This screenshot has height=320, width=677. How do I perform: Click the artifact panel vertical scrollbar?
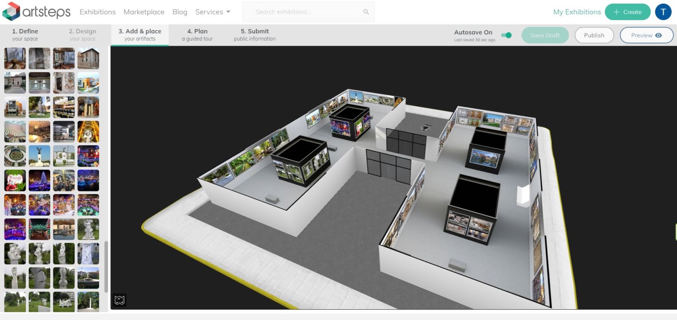click(x=106, y=267)
